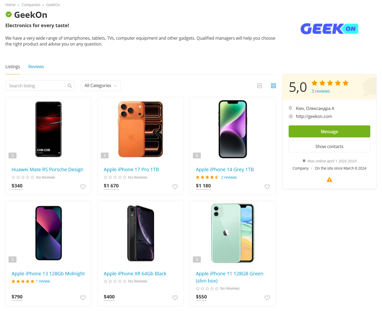The image size is (382, 311).
Task: Switch to grid view layout
Action: (x=273, y=86)
